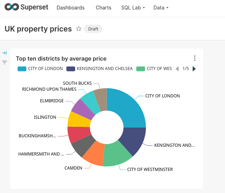Image resolution: width=225 pixels, height=193 pixels.
Task: Open the Data dropdown menu
Action: (161, 8)
